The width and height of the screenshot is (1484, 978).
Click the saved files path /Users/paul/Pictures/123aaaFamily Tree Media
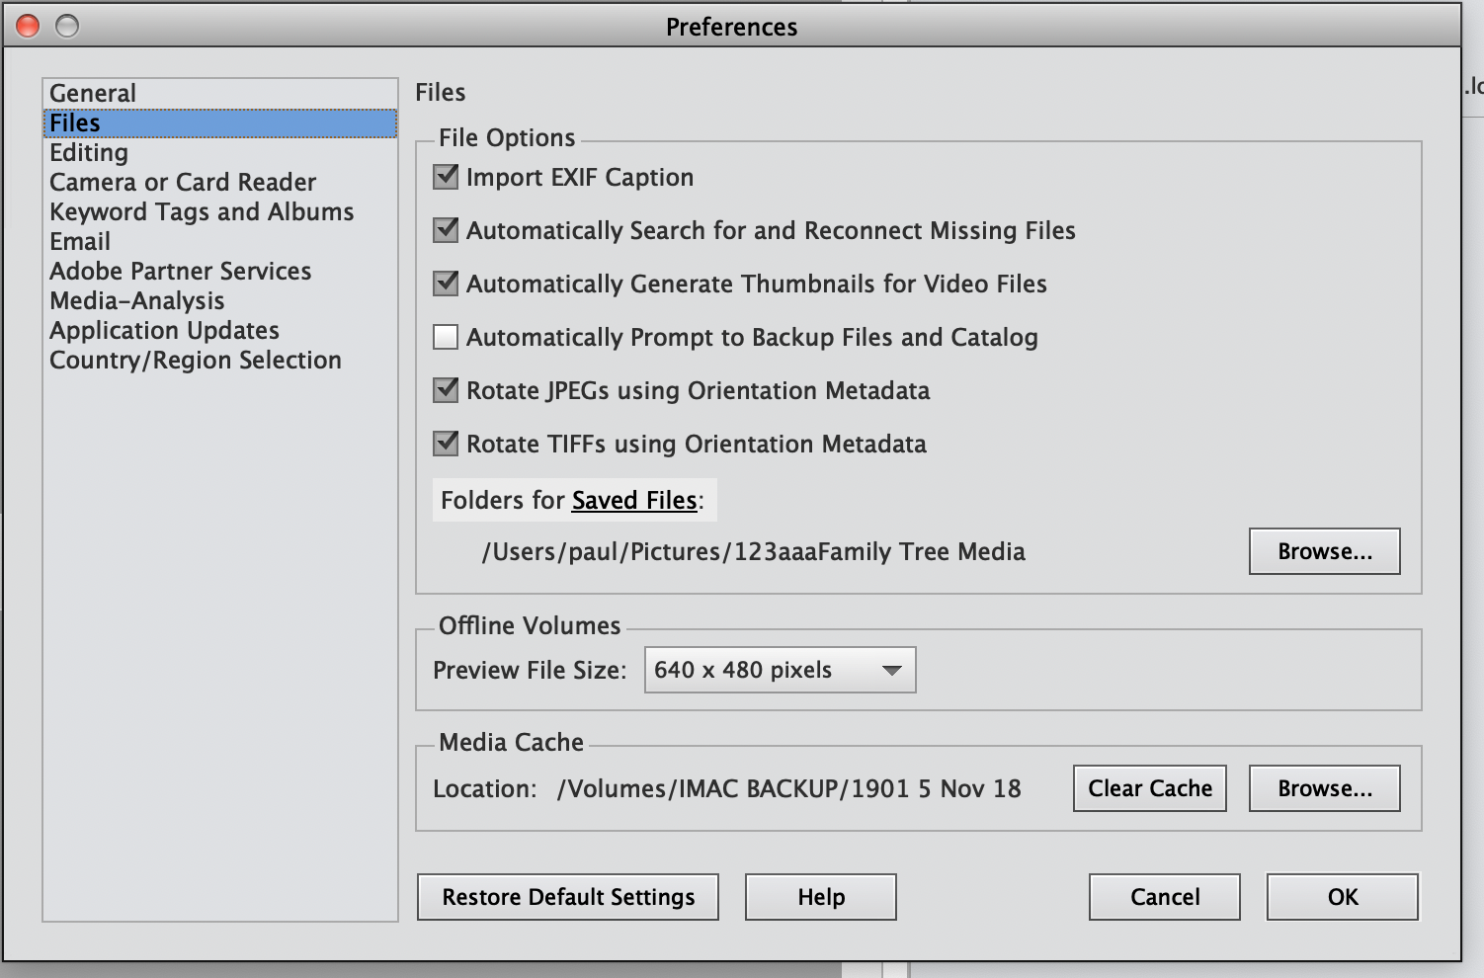[753, 551]
